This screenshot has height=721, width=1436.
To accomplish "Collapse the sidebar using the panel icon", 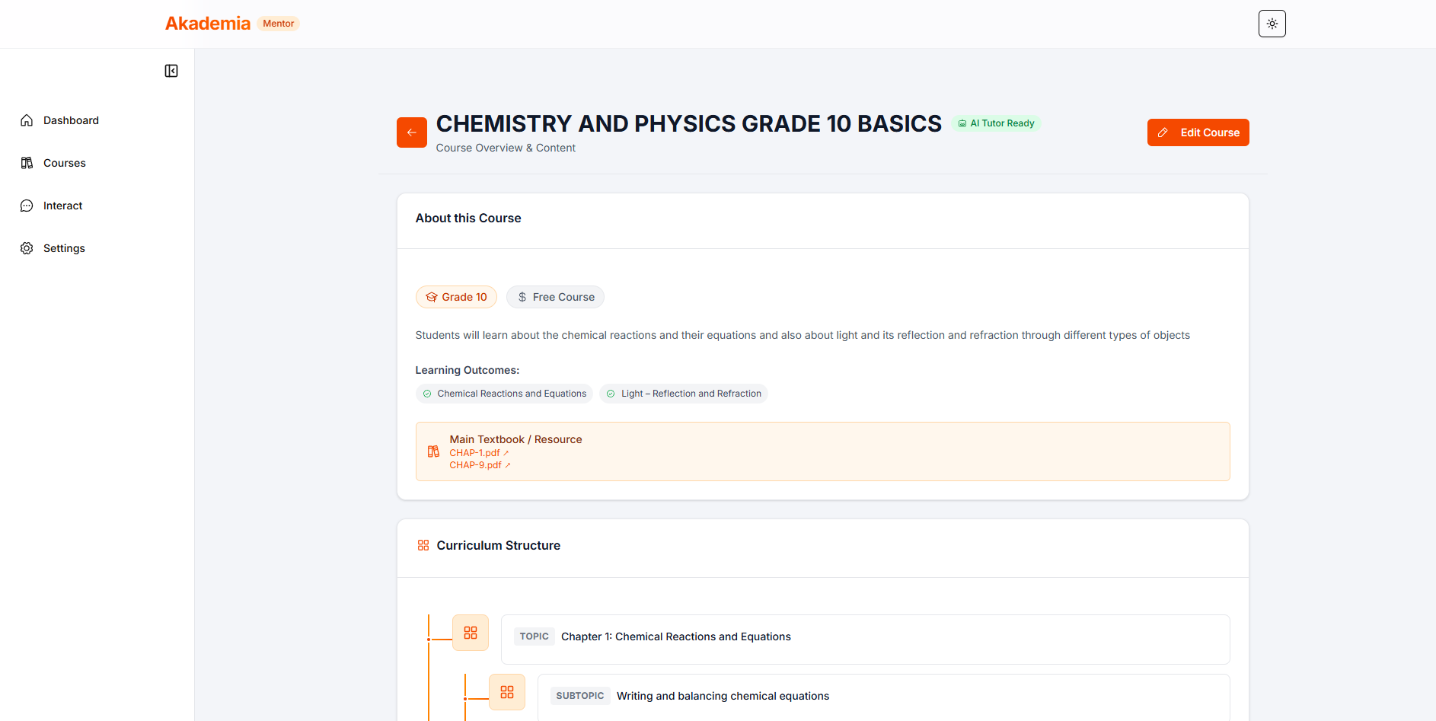I will [171, 71].
